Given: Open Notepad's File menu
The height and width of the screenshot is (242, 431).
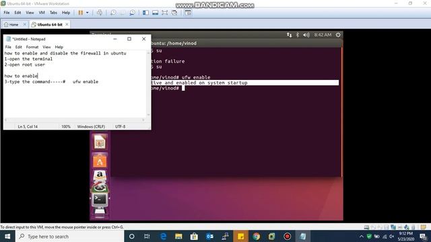Looking at the screenshot, I should (8, 47).
